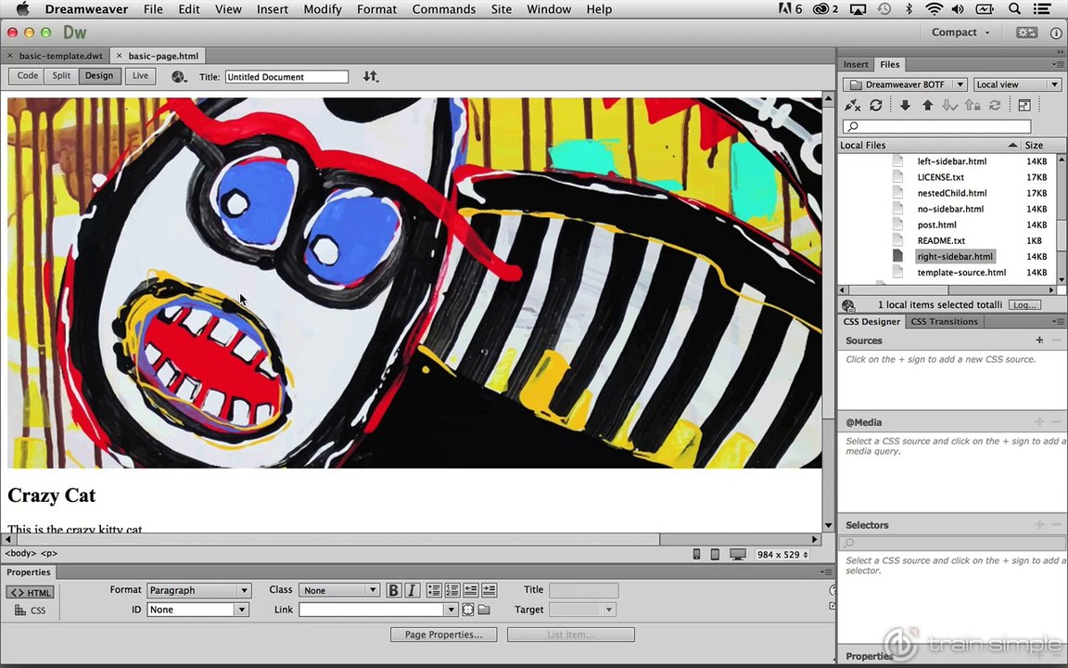Refresh the Files panel list
Screen dimensions: 1068x668
tap(876, 105)
